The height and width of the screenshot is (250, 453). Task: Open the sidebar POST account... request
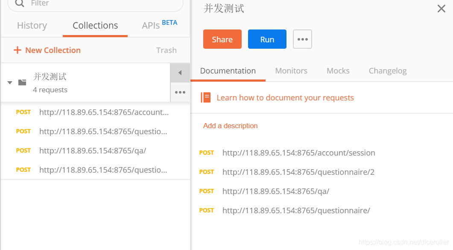tap(95, 112)
